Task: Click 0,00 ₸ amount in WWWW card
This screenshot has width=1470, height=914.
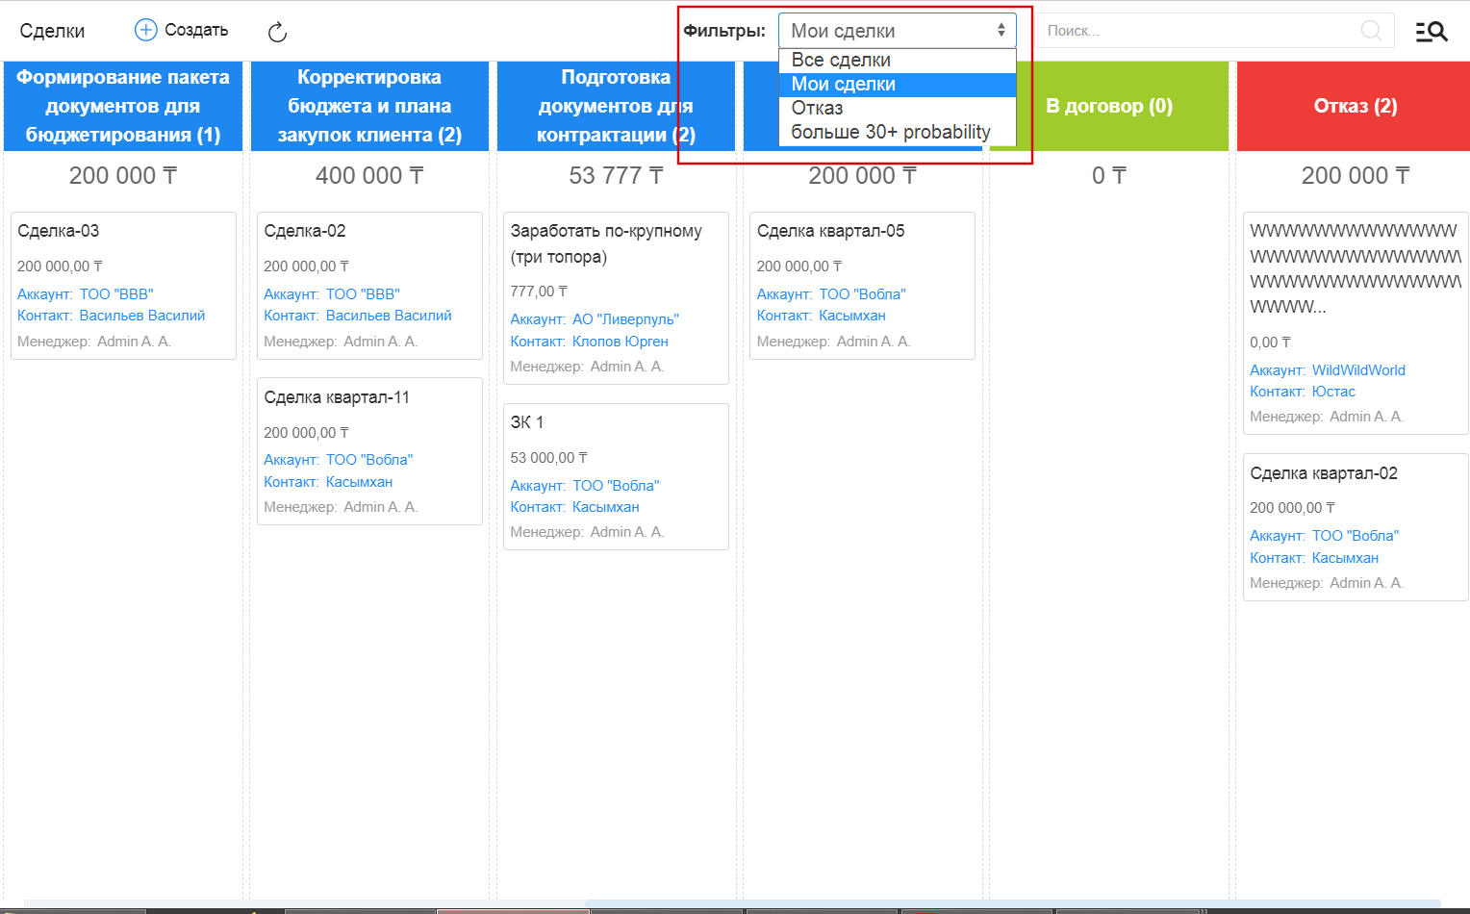Action: tap(1270, 343)
